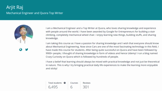Click the Total students label
Screen dimensions: 162x91
click(55, 83)
